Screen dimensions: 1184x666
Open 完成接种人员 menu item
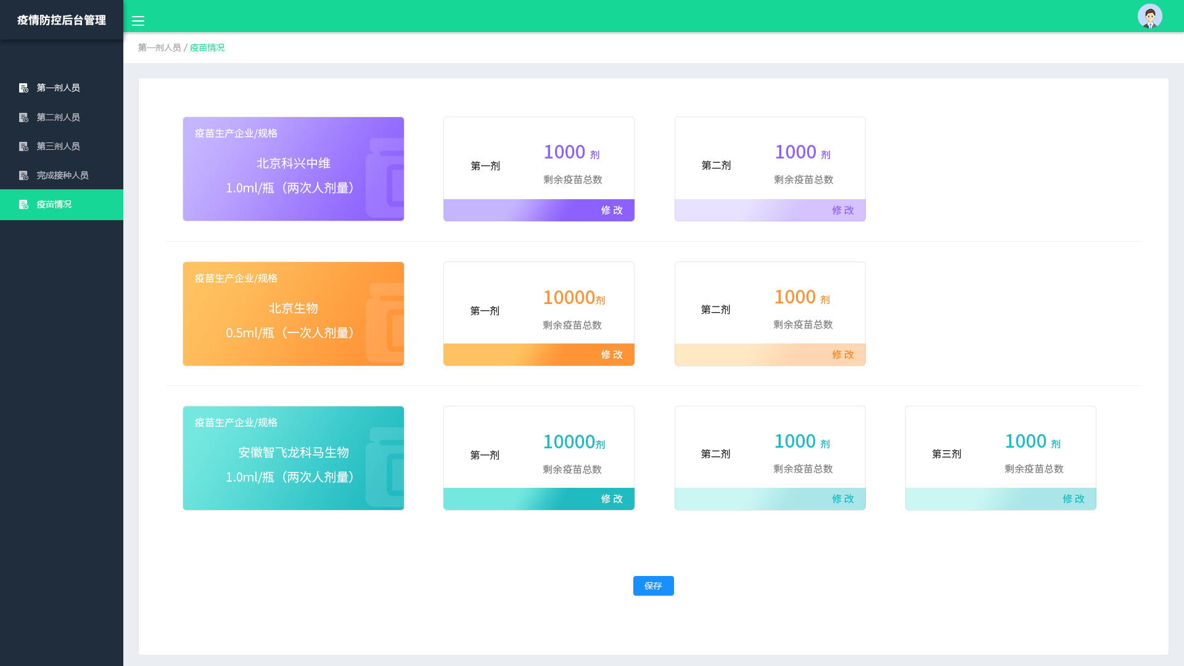62,175
